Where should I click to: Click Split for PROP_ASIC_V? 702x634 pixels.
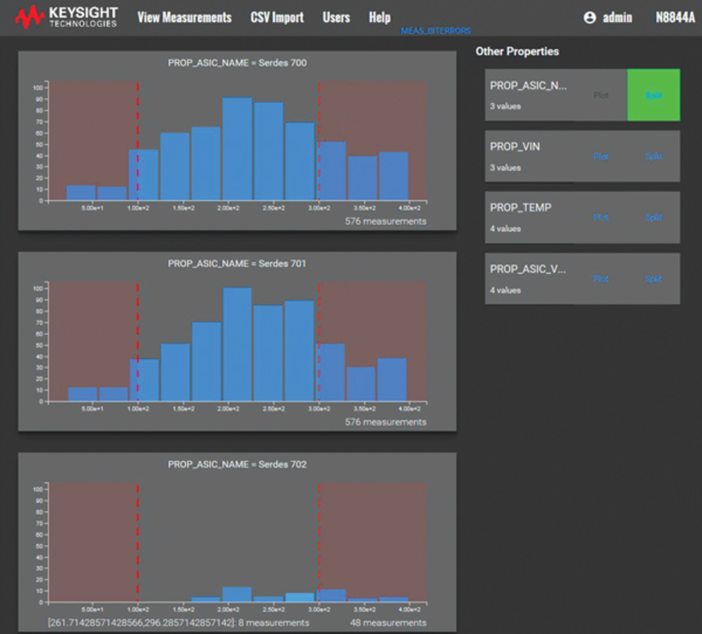654,279
